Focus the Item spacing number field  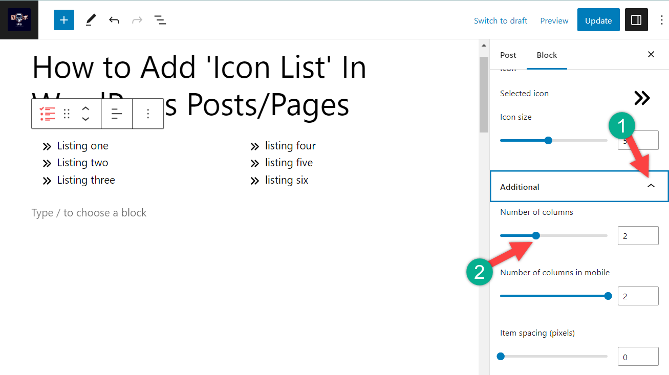[638, 356]
